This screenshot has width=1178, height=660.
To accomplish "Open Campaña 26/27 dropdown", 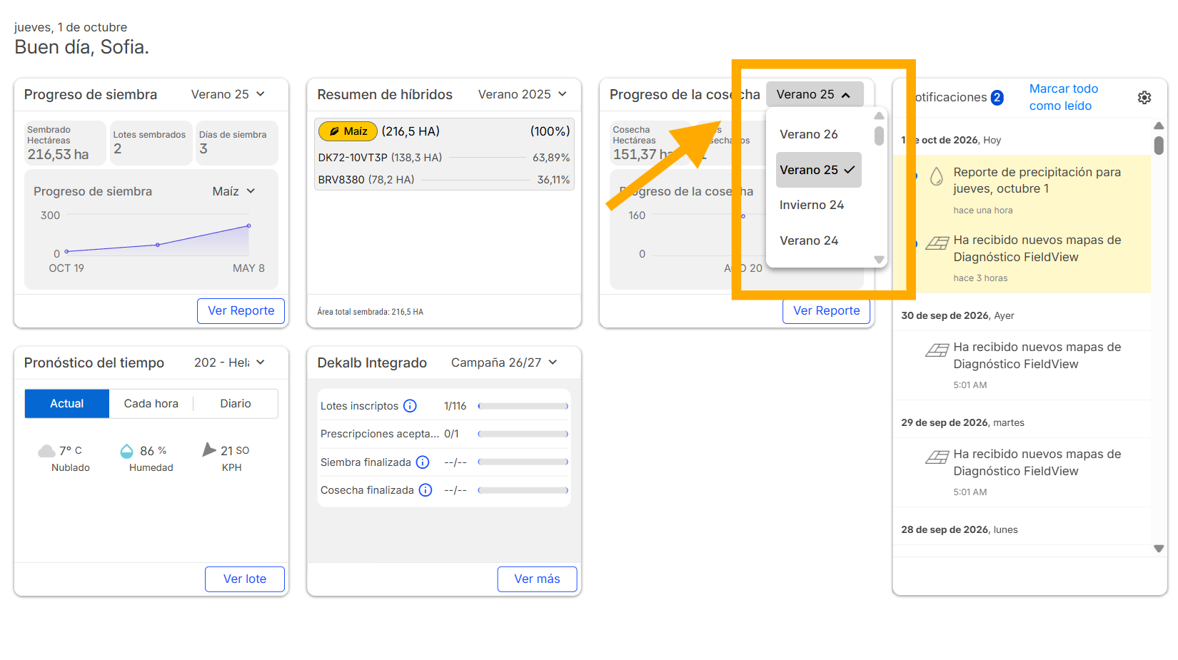I will pos(504,362).
